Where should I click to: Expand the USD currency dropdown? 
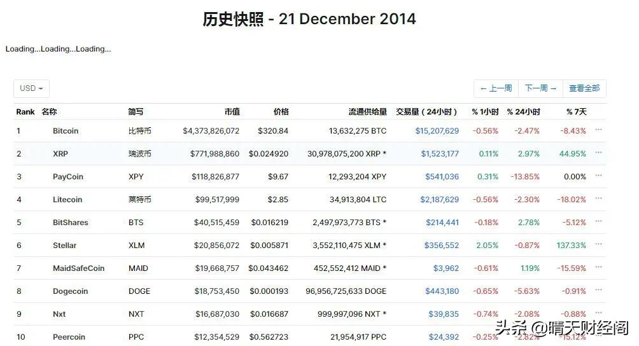[x=31, y=88]
